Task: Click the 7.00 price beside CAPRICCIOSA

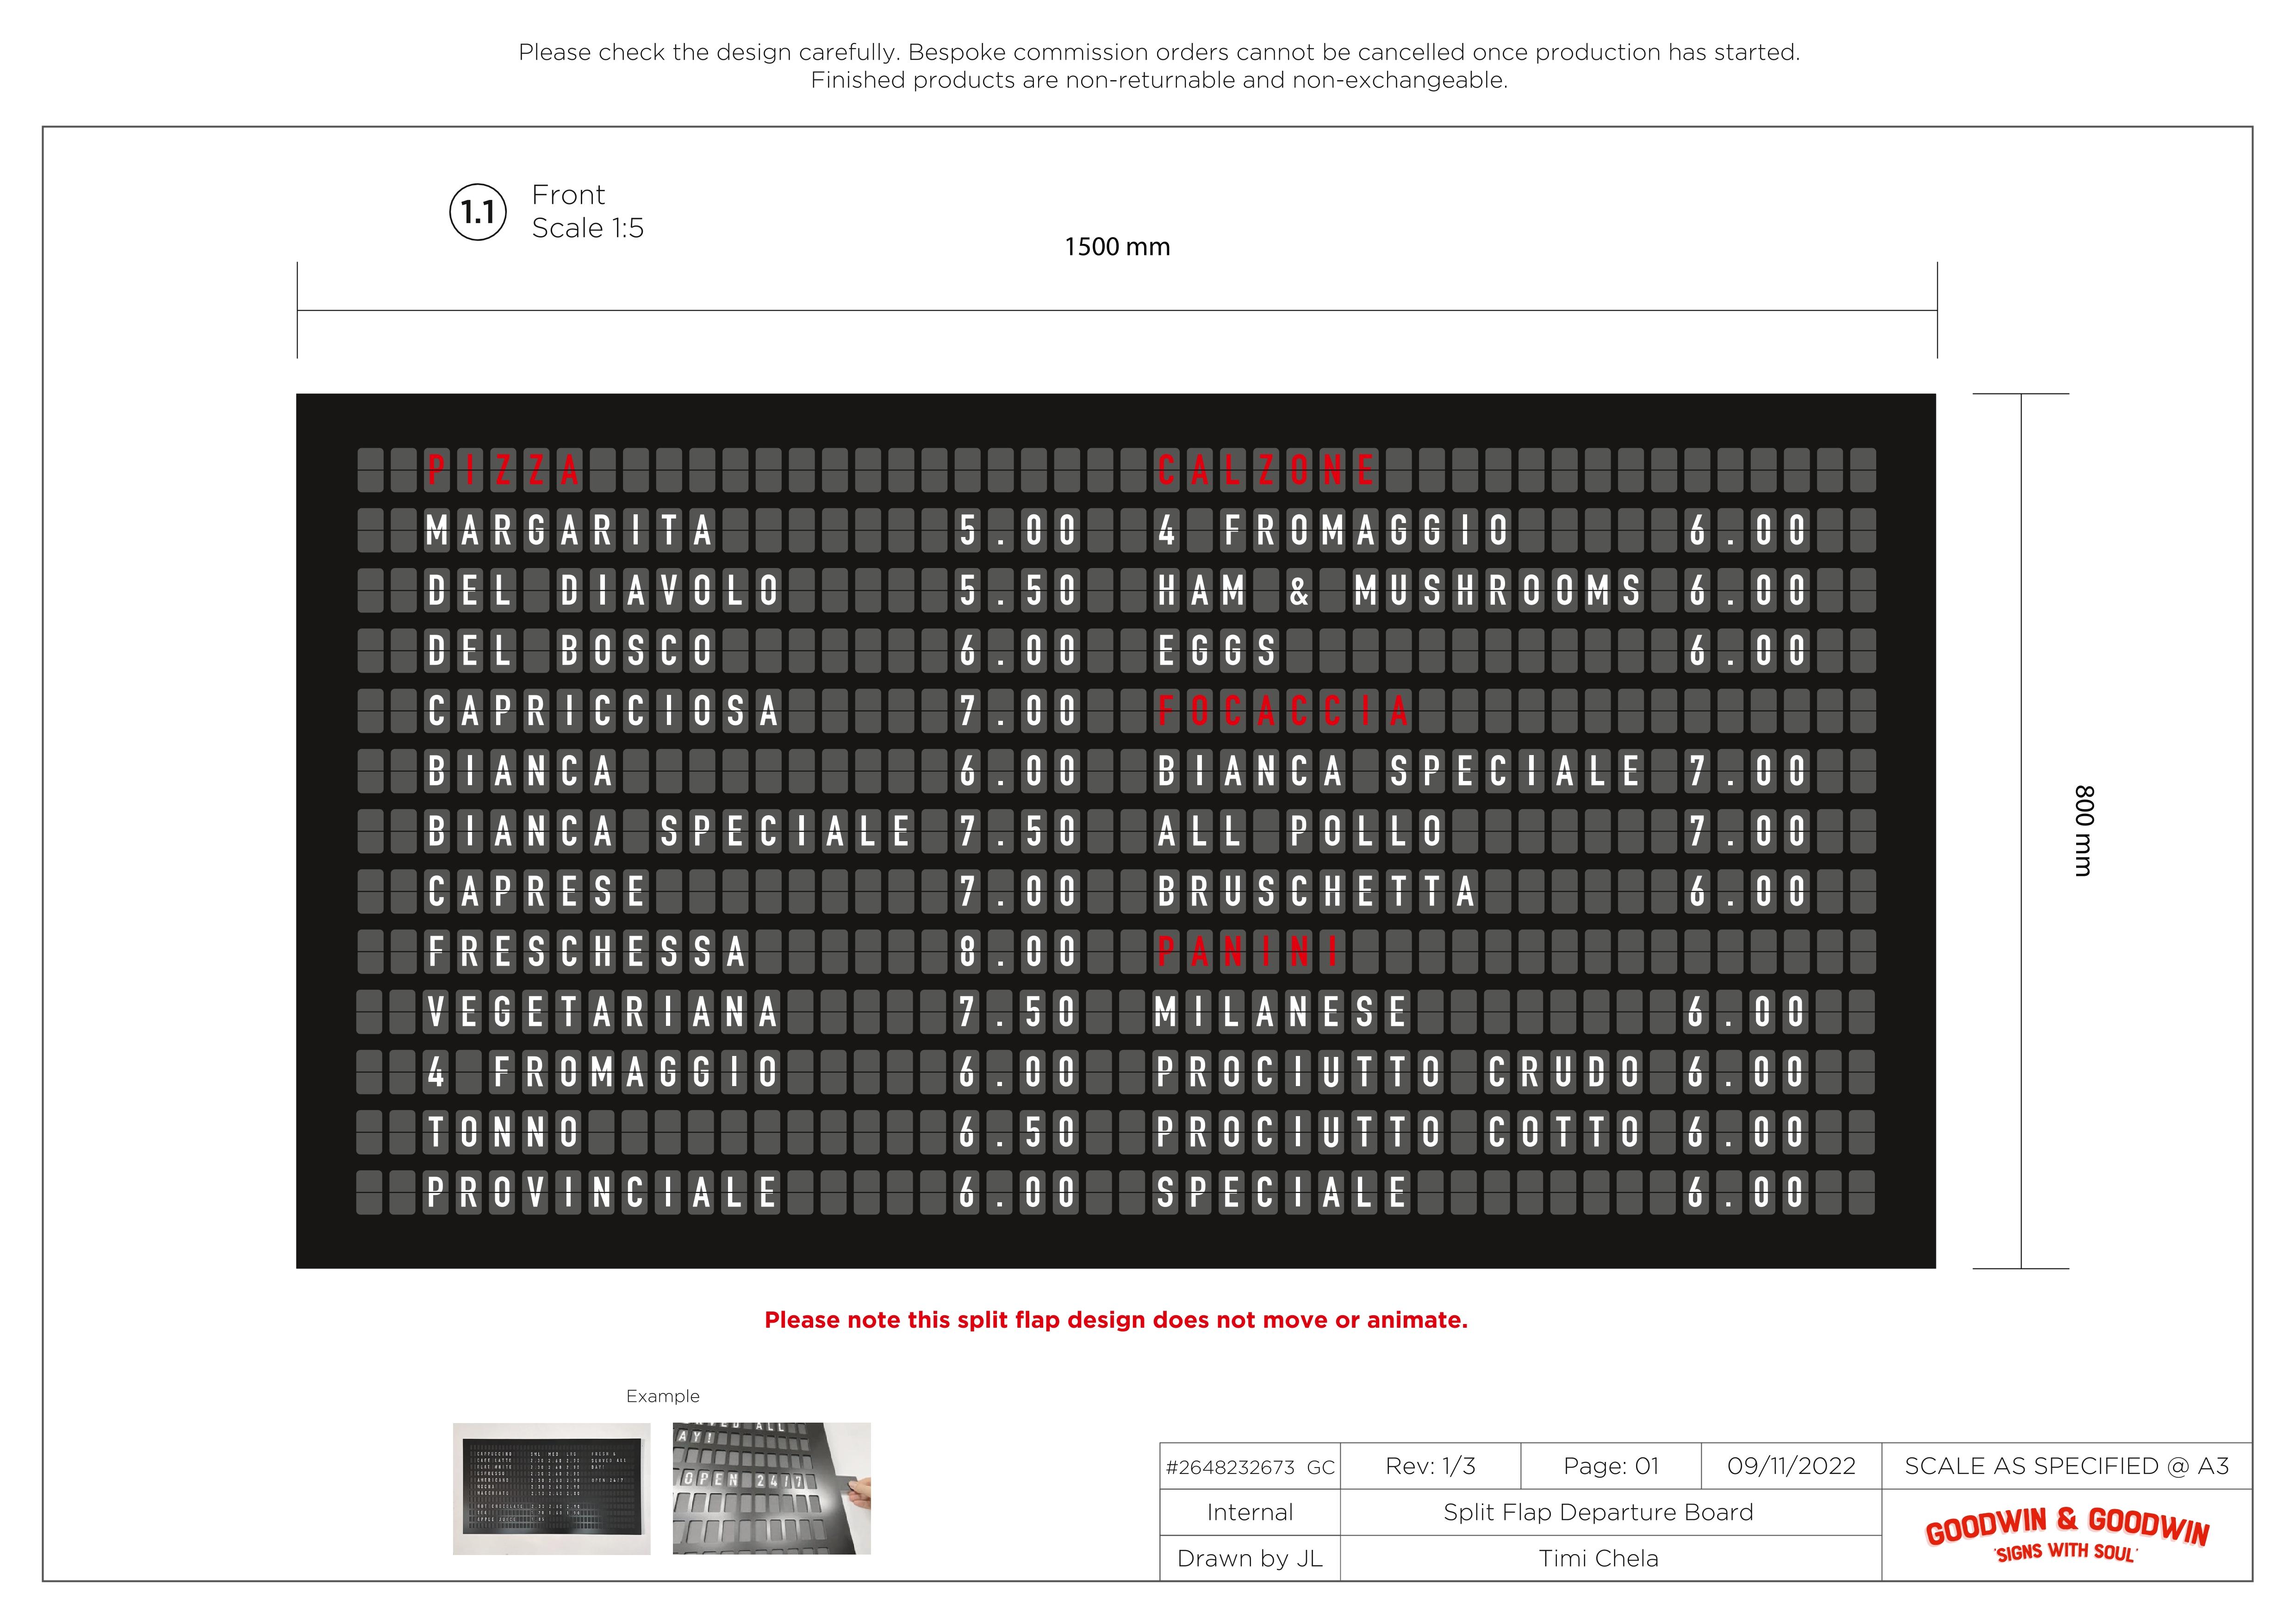Action: tap(1017, 711)
